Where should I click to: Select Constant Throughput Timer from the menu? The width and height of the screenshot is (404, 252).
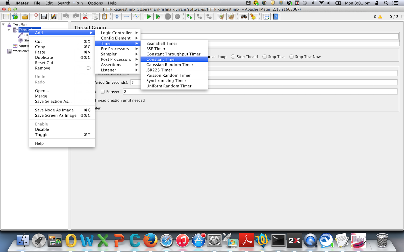[x=173, y=54]
